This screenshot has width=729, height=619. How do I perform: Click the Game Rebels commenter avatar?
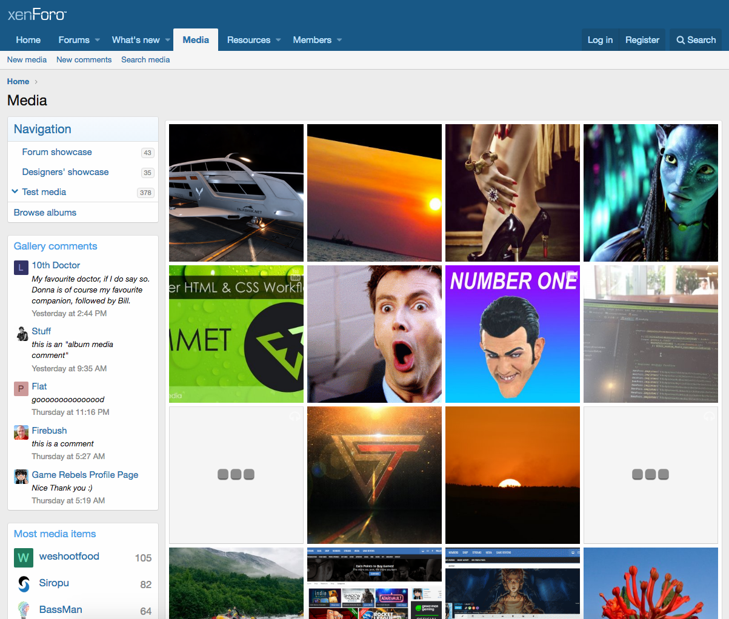[21, 477]
